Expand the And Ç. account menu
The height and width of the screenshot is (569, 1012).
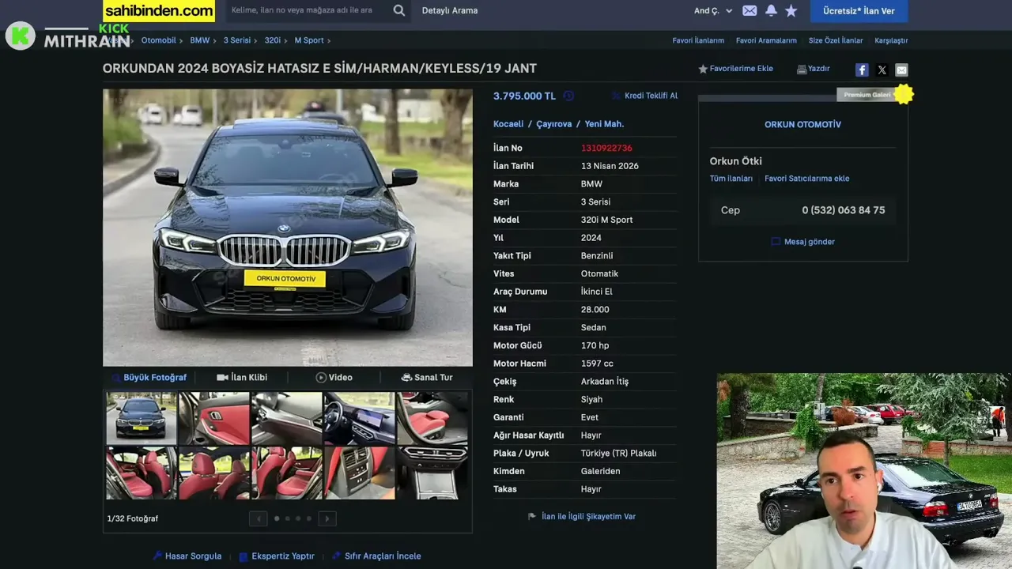tap(713, 10)
